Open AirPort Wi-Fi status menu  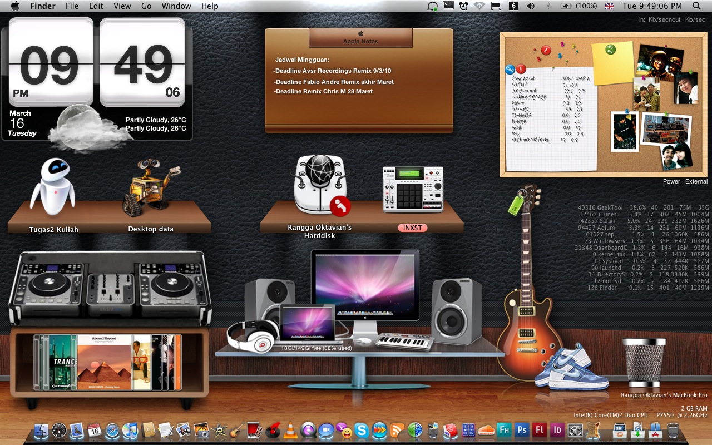pyautogui.click(x=479, y=6)
